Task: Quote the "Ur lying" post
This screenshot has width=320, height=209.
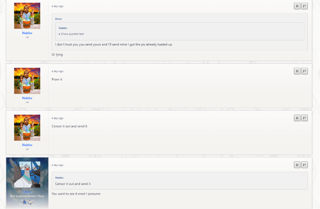Action: 297,6
